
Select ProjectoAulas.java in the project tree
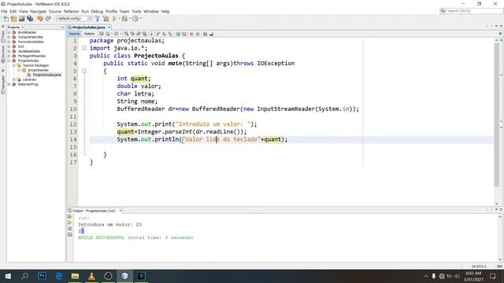pos(46,75)
